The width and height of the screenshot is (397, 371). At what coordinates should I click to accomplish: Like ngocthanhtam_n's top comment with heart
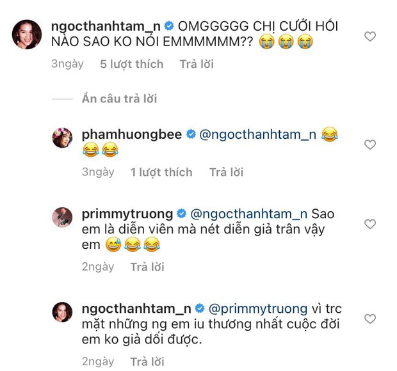pos(369,36)
